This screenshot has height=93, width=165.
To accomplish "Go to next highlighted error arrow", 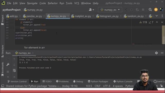I will pyautogui.click(x=162, y=22).
